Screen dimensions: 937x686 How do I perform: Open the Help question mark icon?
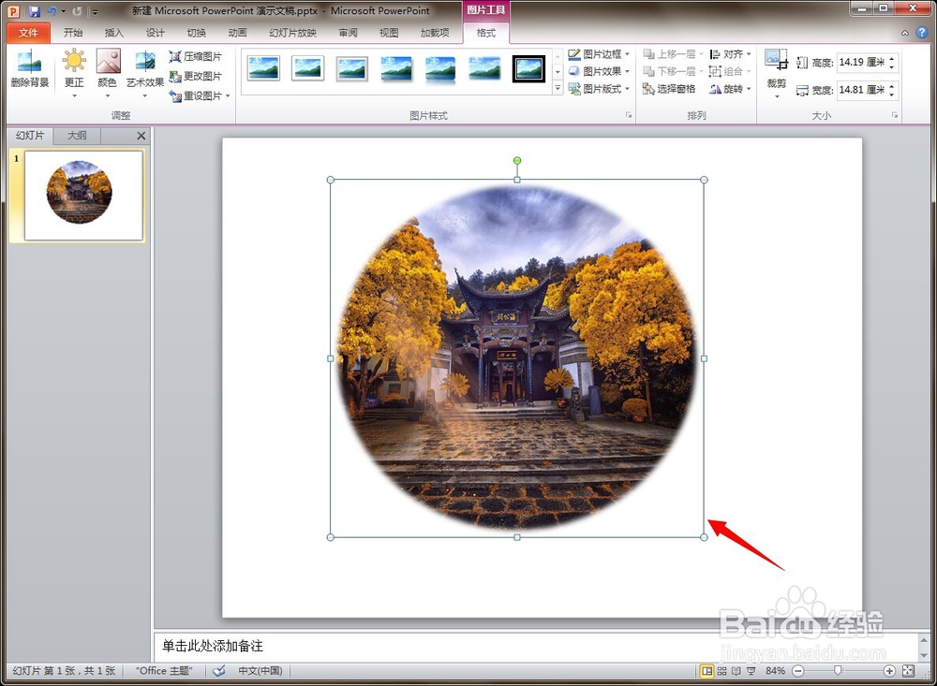921,33
